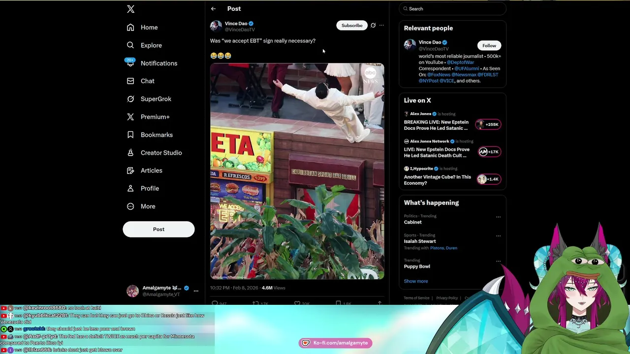Open the @NYPost mention link

point(428,81)
